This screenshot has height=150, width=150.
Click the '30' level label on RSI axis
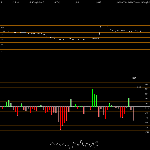tap(2, 44)
